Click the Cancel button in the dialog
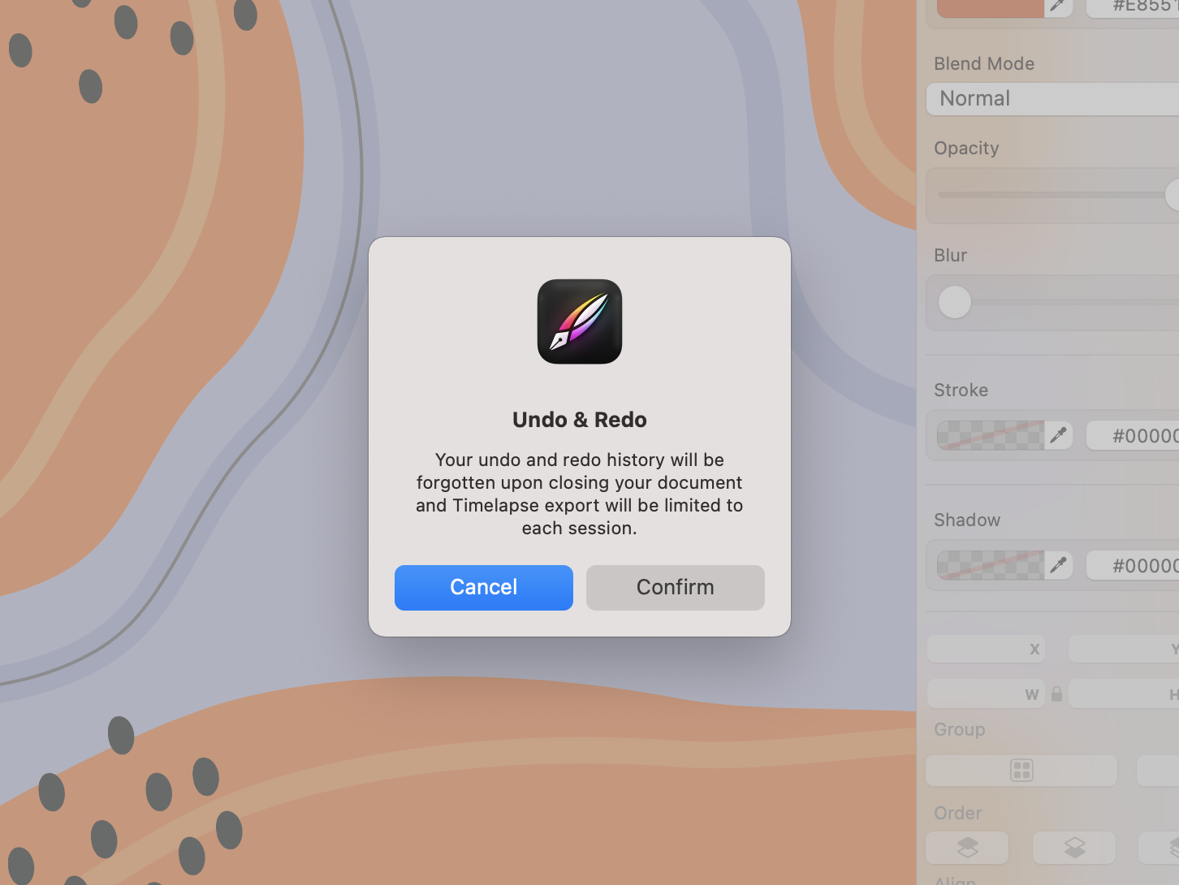The width and height of the screenshot is (1179, 885). (484, 587)
